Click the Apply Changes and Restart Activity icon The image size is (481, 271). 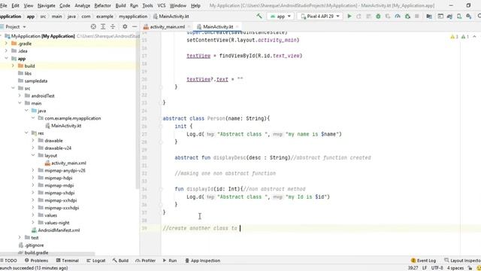click(x=358, y=17)
